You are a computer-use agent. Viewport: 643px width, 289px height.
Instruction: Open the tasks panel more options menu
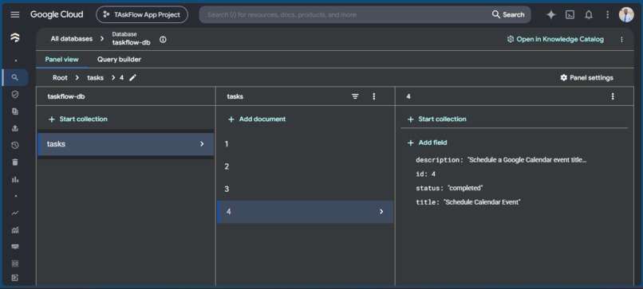pyautogui.click(x=373, y=96)
